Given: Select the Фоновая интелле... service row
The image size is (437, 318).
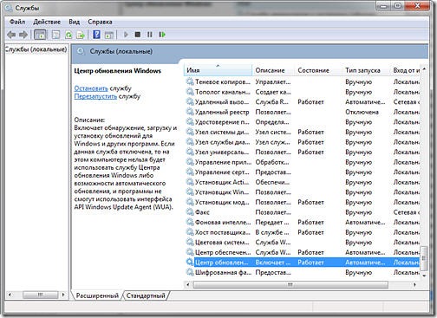Looking at the screenshot, I should point(303,222).
